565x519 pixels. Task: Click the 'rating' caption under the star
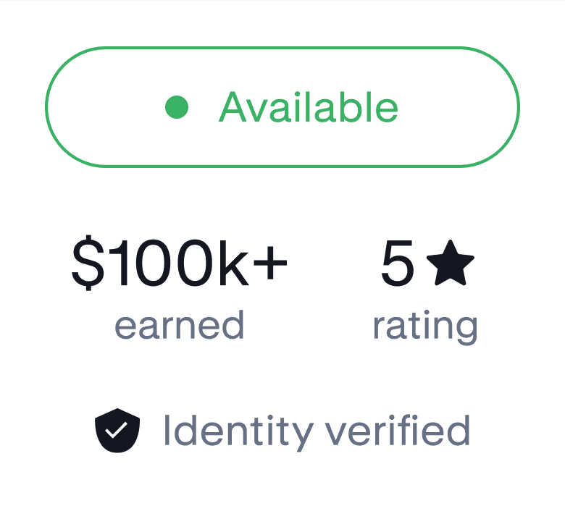(x=425, y=326)
